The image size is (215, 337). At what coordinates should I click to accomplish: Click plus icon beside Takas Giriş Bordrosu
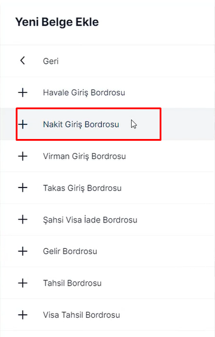point(23,188)
